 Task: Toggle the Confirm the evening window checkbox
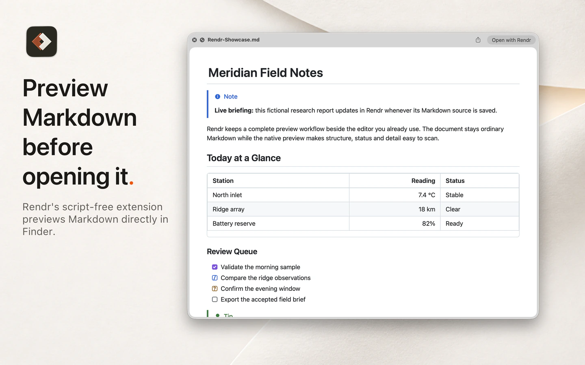pos(214,289)
